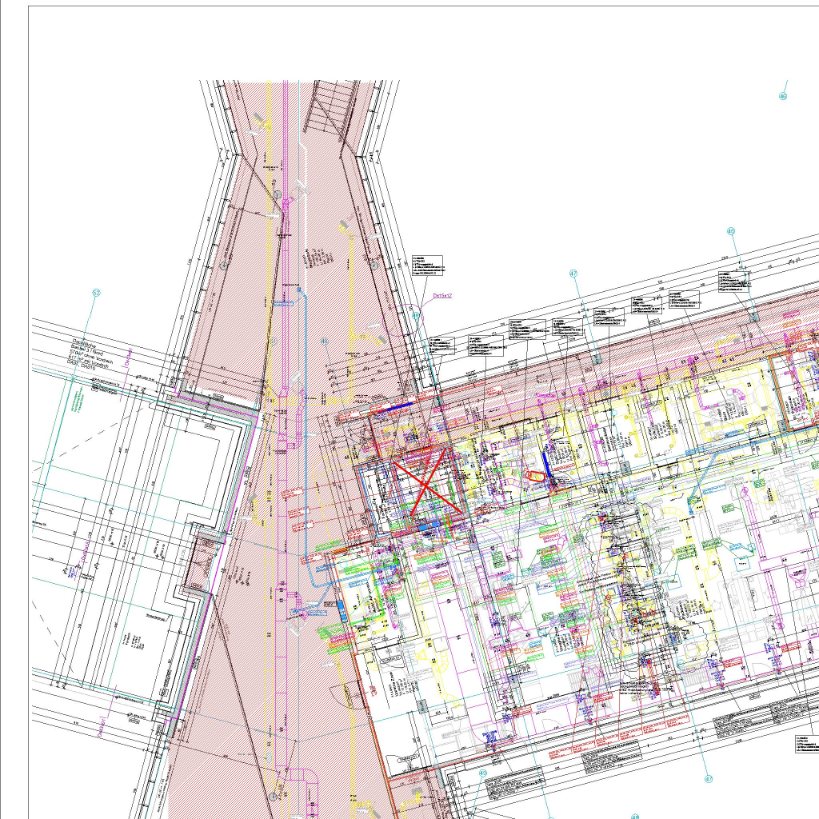Select the lower grid axis bubble 47
This screenshot has width=819, height=819.
(x=709, y=779)
